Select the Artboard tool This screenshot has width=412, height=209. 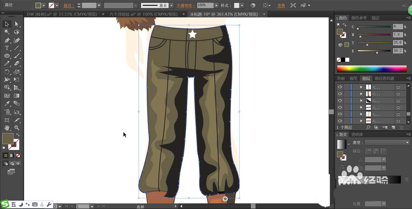pyautogui.click(x=7, y=120)
